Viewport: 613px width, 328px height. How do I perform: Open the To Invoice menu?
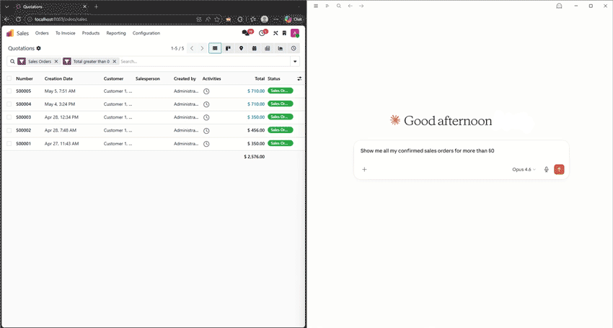[x=66, y=33]
